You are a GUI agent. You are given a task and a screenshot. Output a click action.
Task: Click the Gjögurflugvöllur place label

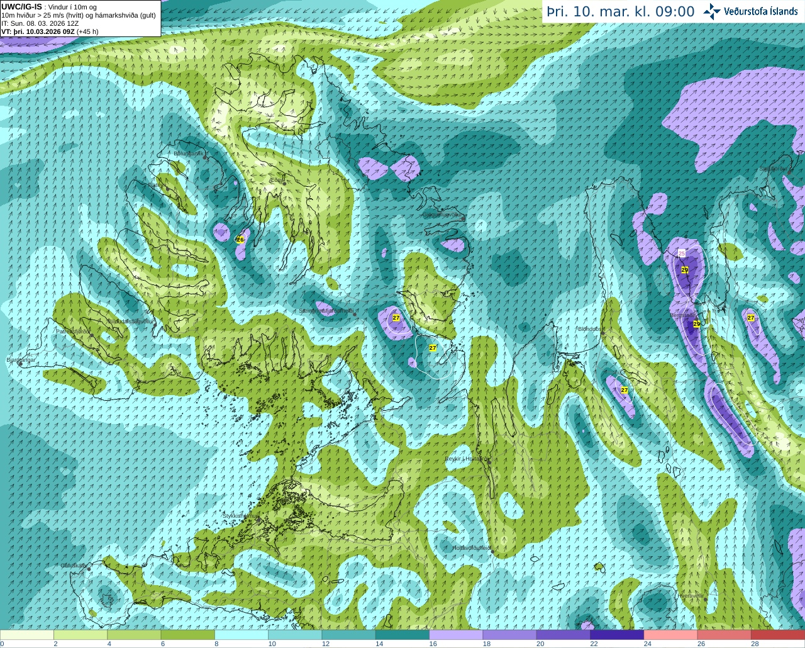[443, 215]
